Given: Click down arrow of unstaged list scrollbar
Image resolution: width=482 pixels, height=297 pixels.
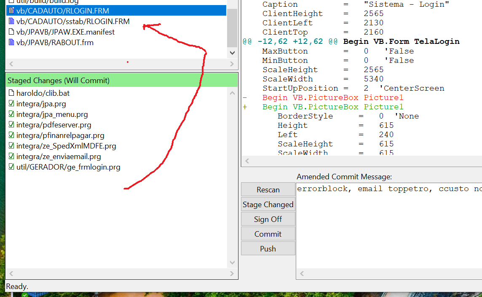Looking at the screenshot, I should (233, 53).
